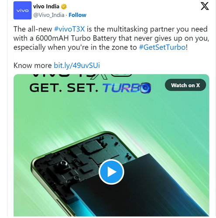Open the #vivoT3X hashtag
This screenshot has height=218, width=216.
69,29
